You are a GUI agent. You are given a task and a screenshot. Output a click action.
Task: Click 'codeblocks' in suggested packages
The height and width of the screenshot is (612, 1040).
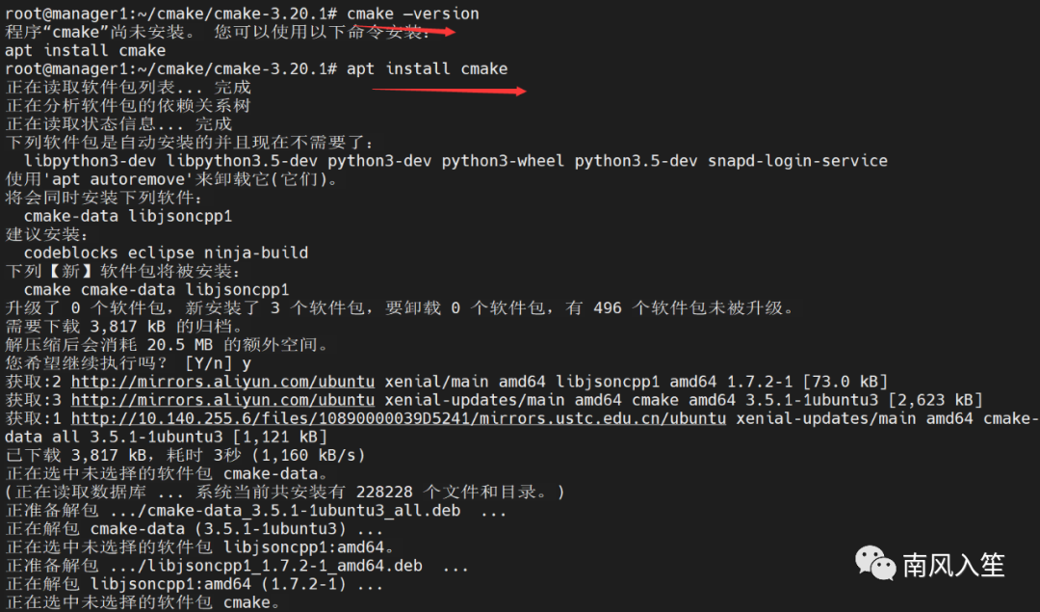[x=71, y=253]
